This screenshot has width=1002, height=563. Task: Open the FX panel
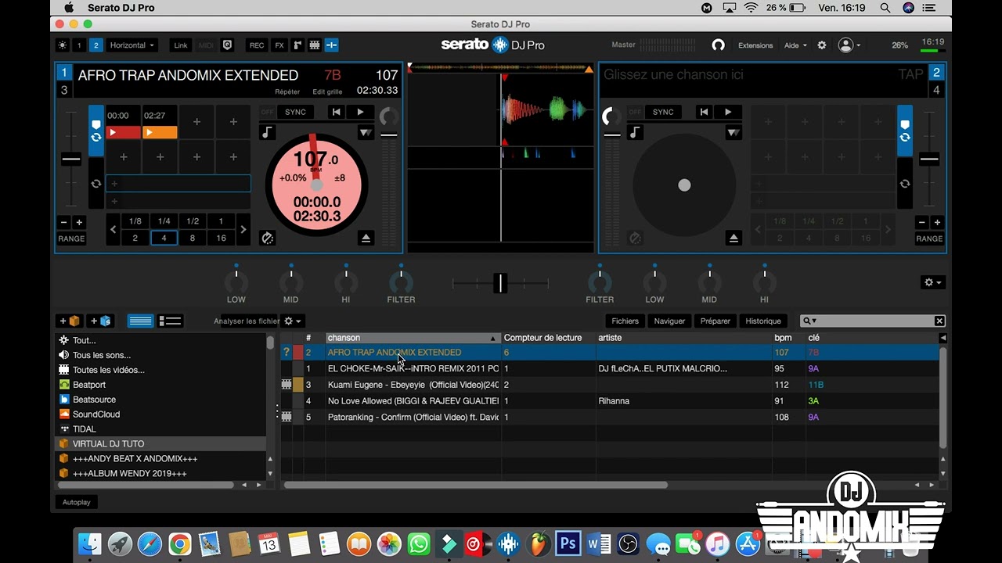[x=279, y=45]
